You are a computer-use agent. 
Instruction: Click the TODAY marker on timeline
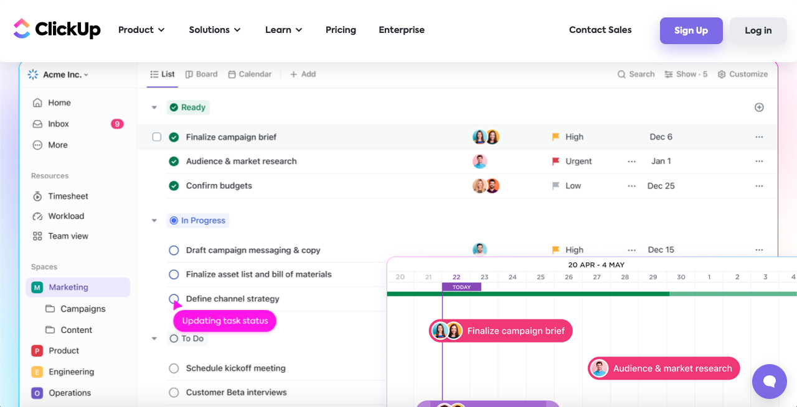coord(461,287)
